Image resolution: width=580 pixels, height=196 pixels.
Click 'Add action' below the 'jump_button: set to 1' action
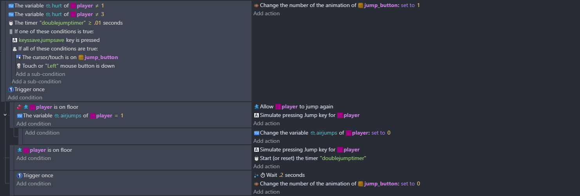point(266,14)
